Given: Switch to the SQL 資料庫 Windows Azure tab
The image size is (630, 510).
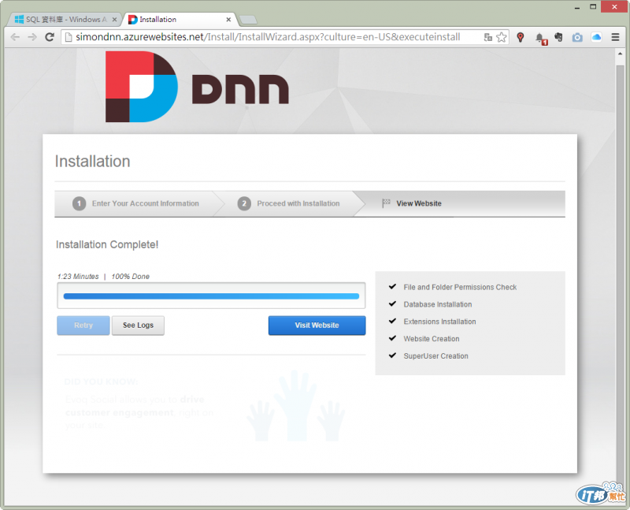Looking at the screenshot, I should [65, 19].
